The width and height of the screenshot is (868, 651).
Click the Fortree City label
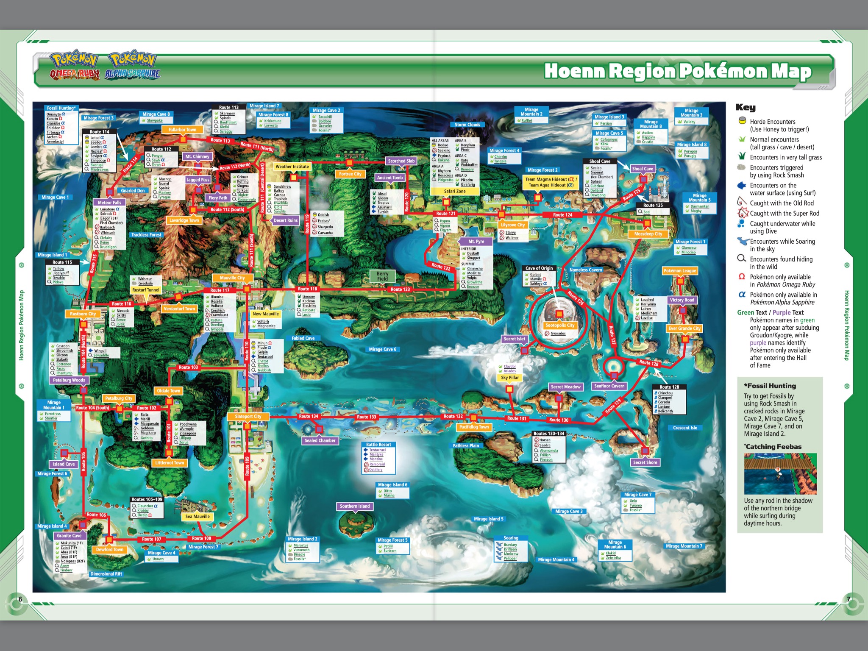(350, 174)
